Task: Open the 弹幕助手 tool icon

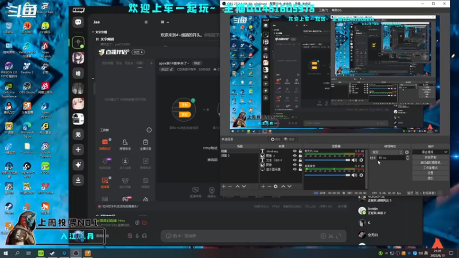Action: tap(105, 144)
